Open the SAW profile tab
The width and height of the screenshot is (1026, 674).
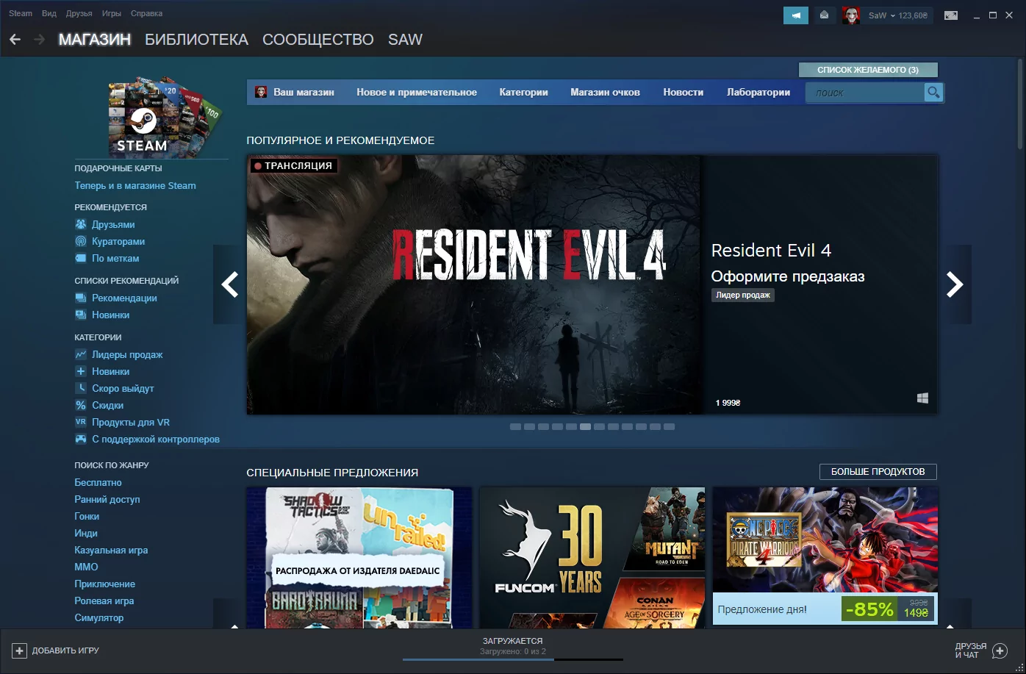pos(405,40)
